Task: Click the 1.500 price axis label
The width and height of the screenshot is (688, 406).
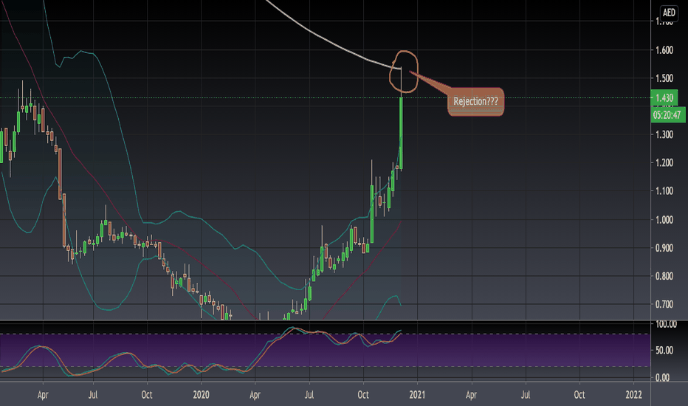Action: [664, 78]
